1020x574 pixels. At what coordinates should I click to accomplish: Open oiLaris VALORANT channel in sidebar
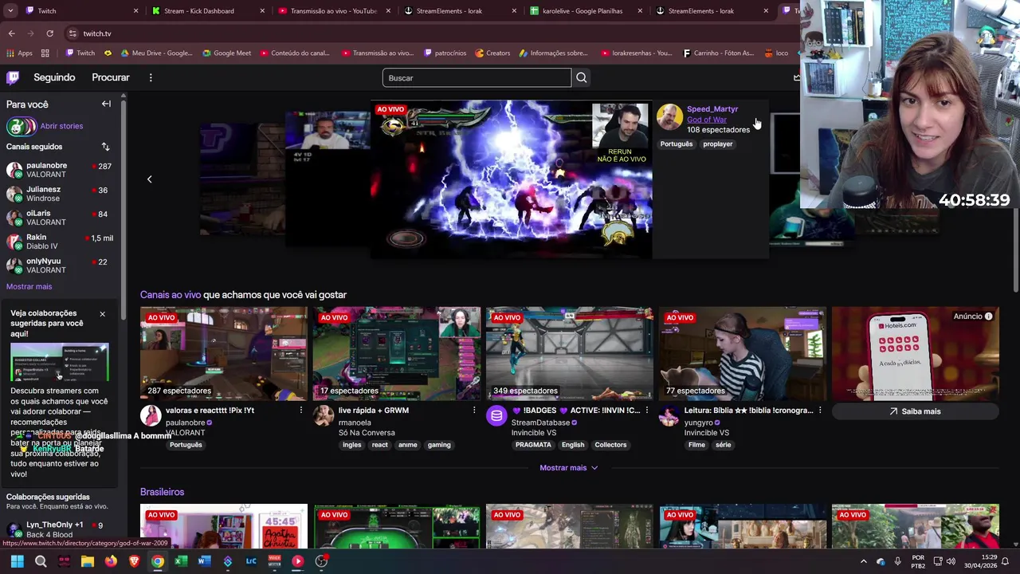60,218
